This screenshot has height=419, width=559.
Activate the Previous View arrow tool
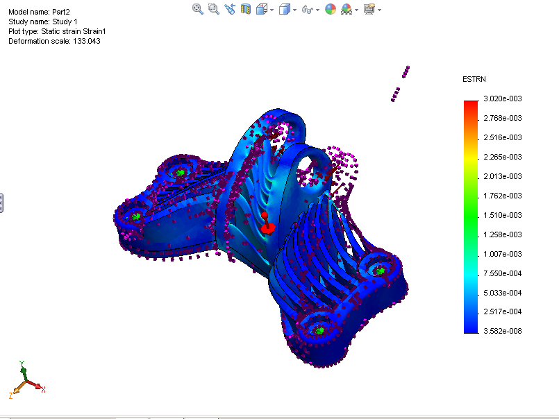click(x=229, y=9)
